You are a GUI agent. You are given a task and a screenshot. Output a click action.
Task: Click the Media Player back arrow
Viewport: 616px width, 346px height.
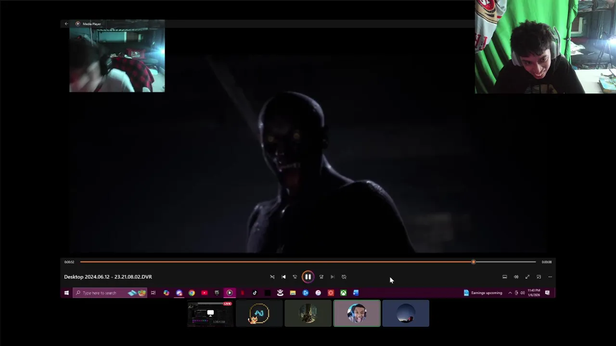tap(66, 24)
